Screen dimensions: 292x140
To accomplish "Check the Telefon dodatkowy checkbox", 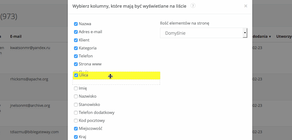I will coord(76,113).
